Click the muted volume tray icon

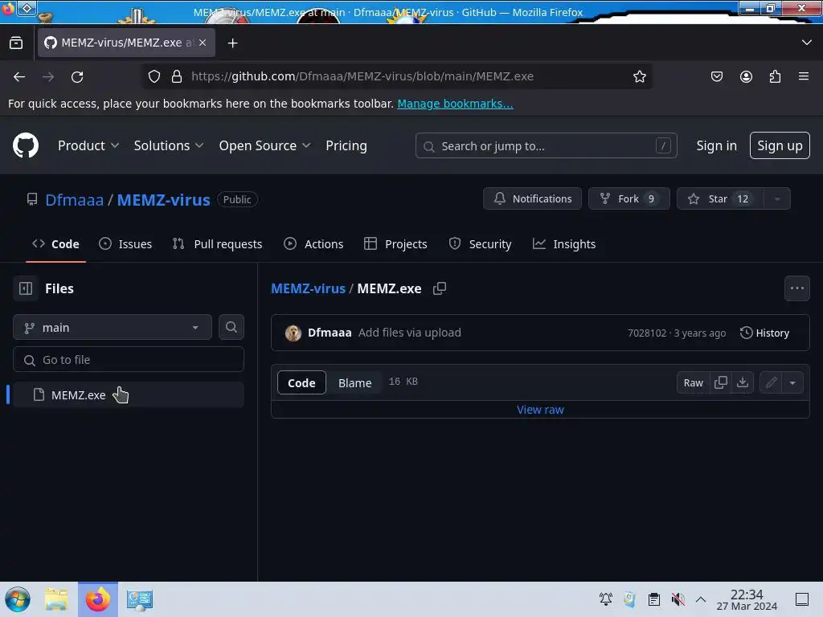coord(678,599)
